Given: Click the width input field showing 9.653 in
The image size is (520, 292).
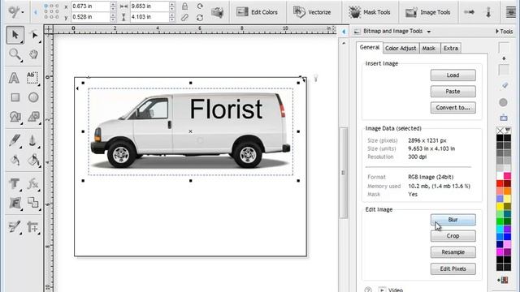Looking at the screenshot, I should pos(149,6).
